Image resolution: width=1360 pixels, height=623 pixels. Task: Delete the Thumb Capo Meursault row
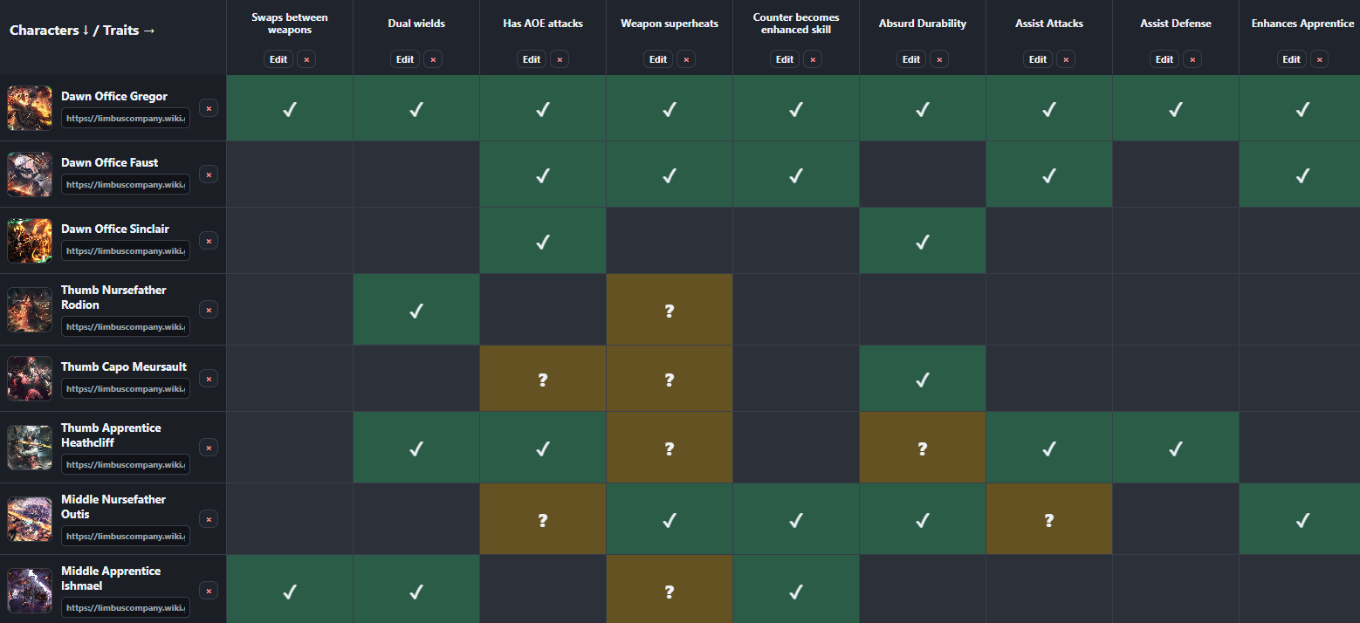coord(209,378)
